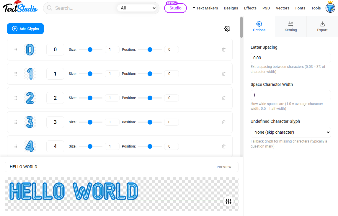The image size is (338, 216).
Task: Delete glyph "0" using its trash icon
Action: click(223, 50)
